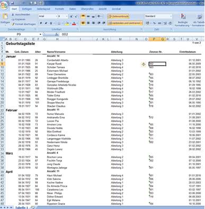Toggle bold formatting
Viewport: 205px width, 209px height.
pos(41,23)
